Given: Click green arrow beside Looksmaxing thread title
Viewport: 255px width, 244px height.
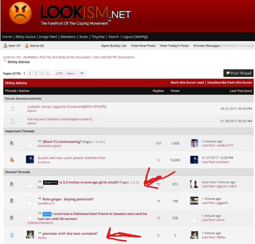Looking at the screenshot, I should tap(40, 141).
